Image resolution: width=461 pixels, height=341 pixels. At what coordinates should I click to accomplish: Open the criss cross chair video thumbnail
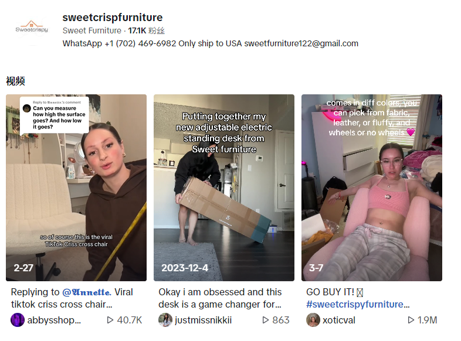pyautogui.click(x=76, y=187)
